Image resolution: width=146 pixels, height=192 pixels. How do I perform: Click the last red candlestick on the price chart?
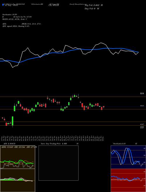pyautogui.click(x=104, y=107)
